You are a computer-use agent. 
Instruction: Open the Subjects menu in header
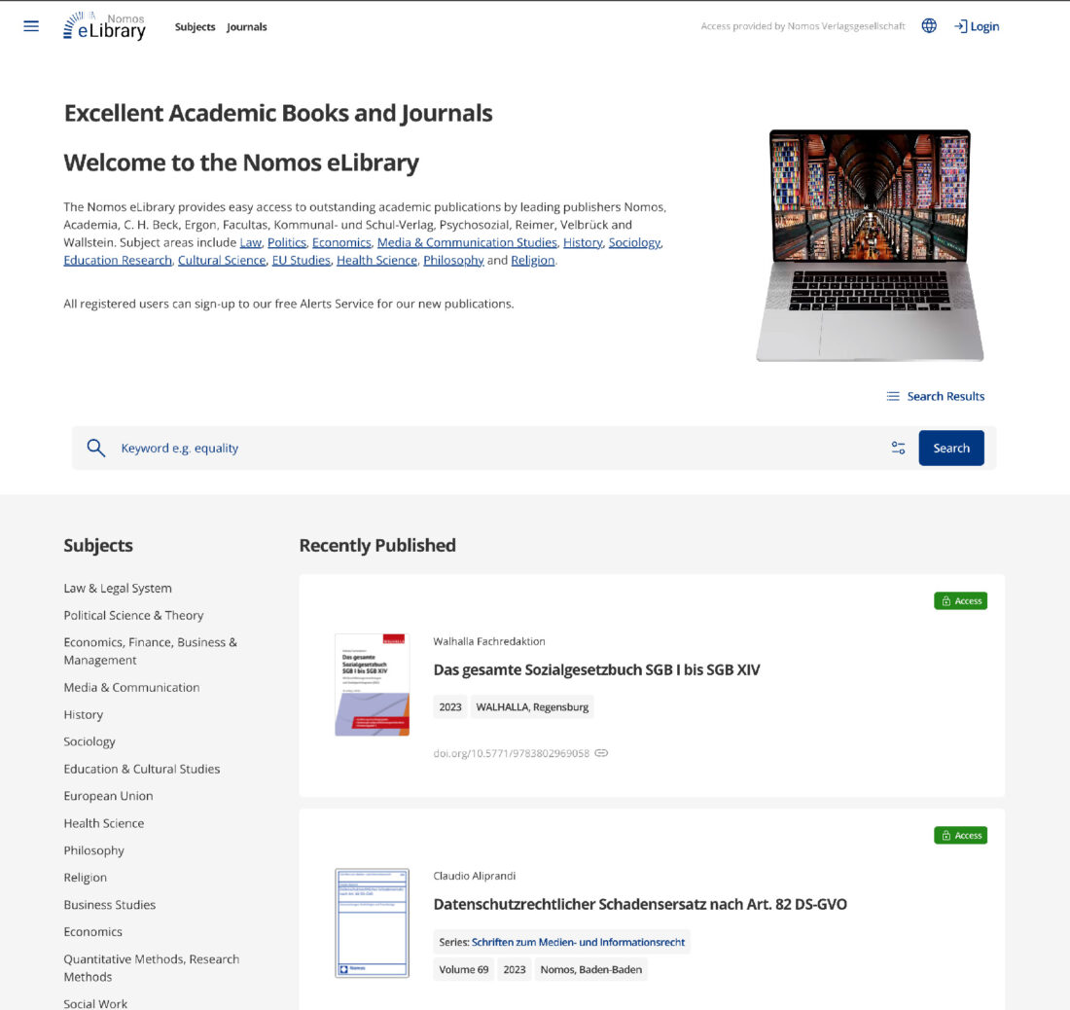click(195, 26)
